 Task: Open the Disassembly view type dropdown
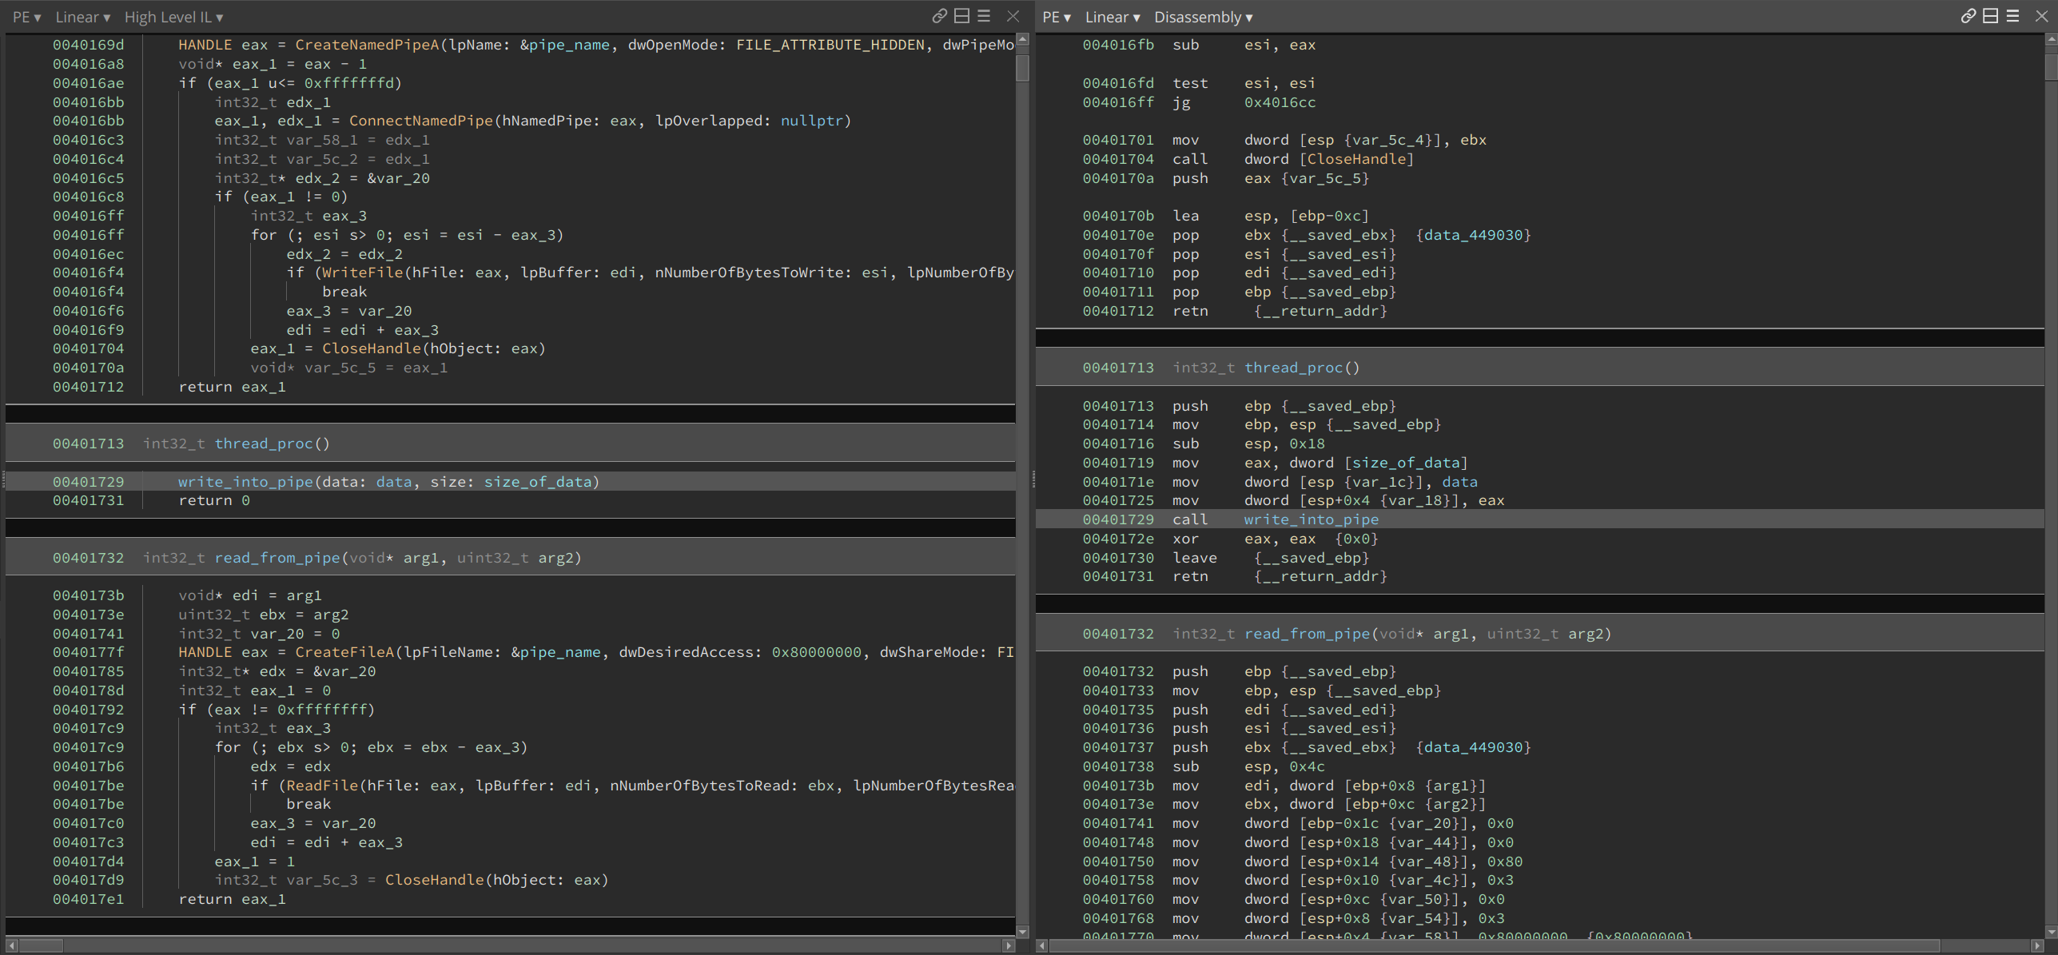1203,17
